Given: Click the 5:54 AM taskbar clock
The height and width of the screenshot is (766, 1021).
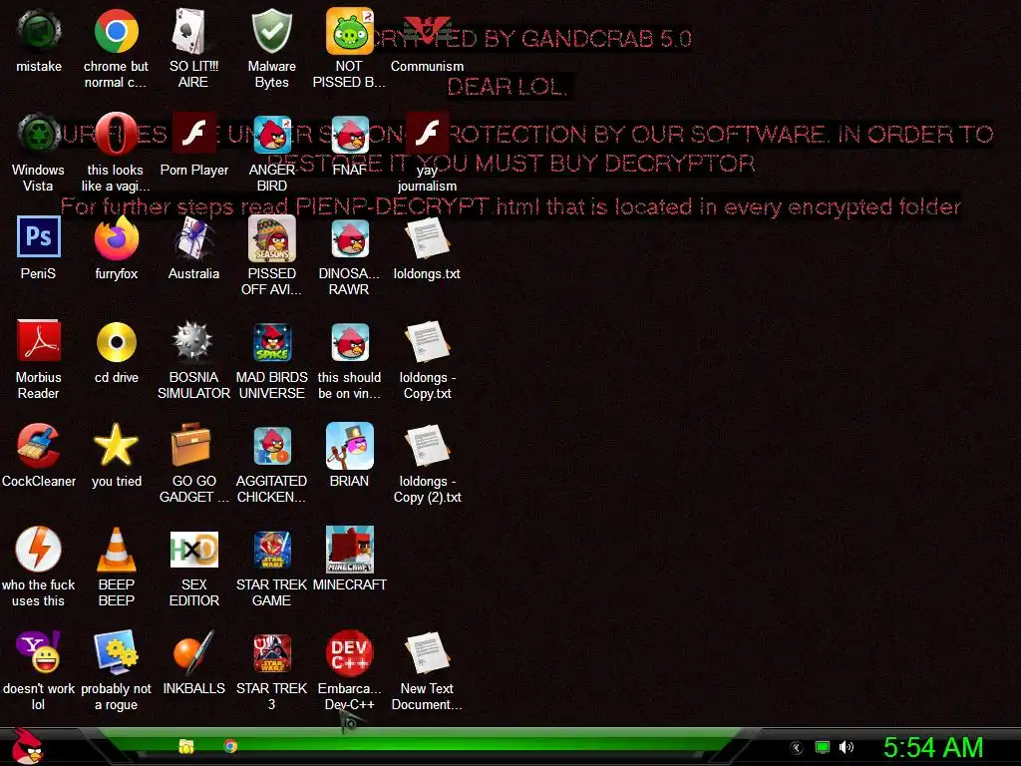Looking at the screenshot, I should point(933,747).
